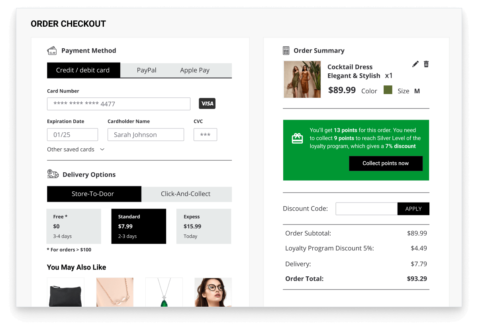The image size is (478, 331).
Task: Click the gift icon in the loyalty banner
Action: click(x=297, y=138)
